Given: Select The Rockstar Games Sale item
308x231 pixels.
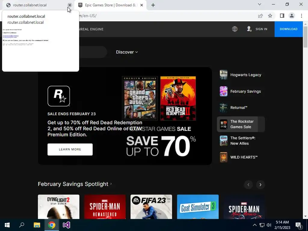Looking at the screenshot, I should 241,124.
